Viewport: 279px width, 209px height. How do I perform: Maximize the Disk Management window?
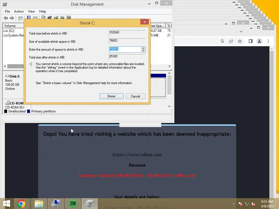[157, 3]
